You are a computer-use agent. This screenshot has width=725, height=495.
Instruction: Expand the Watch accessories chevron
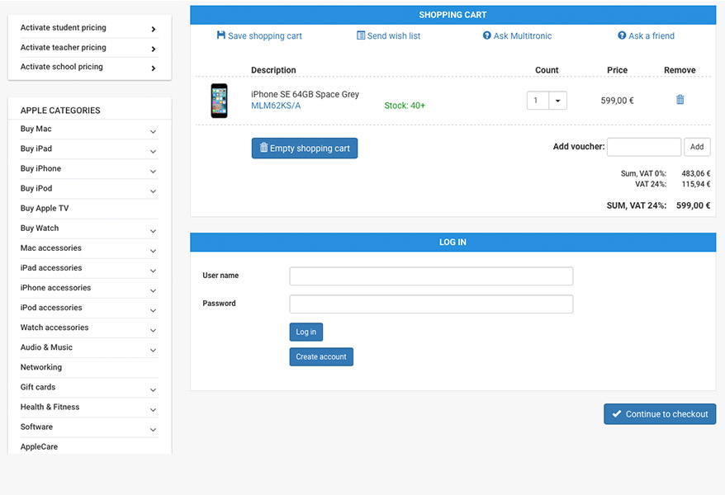(x=153, y=330)
